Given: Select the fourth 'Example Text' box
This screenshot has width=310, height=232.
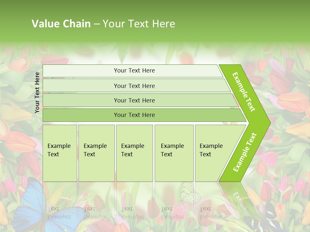Looking at the screenshot, I should point(174,153).
